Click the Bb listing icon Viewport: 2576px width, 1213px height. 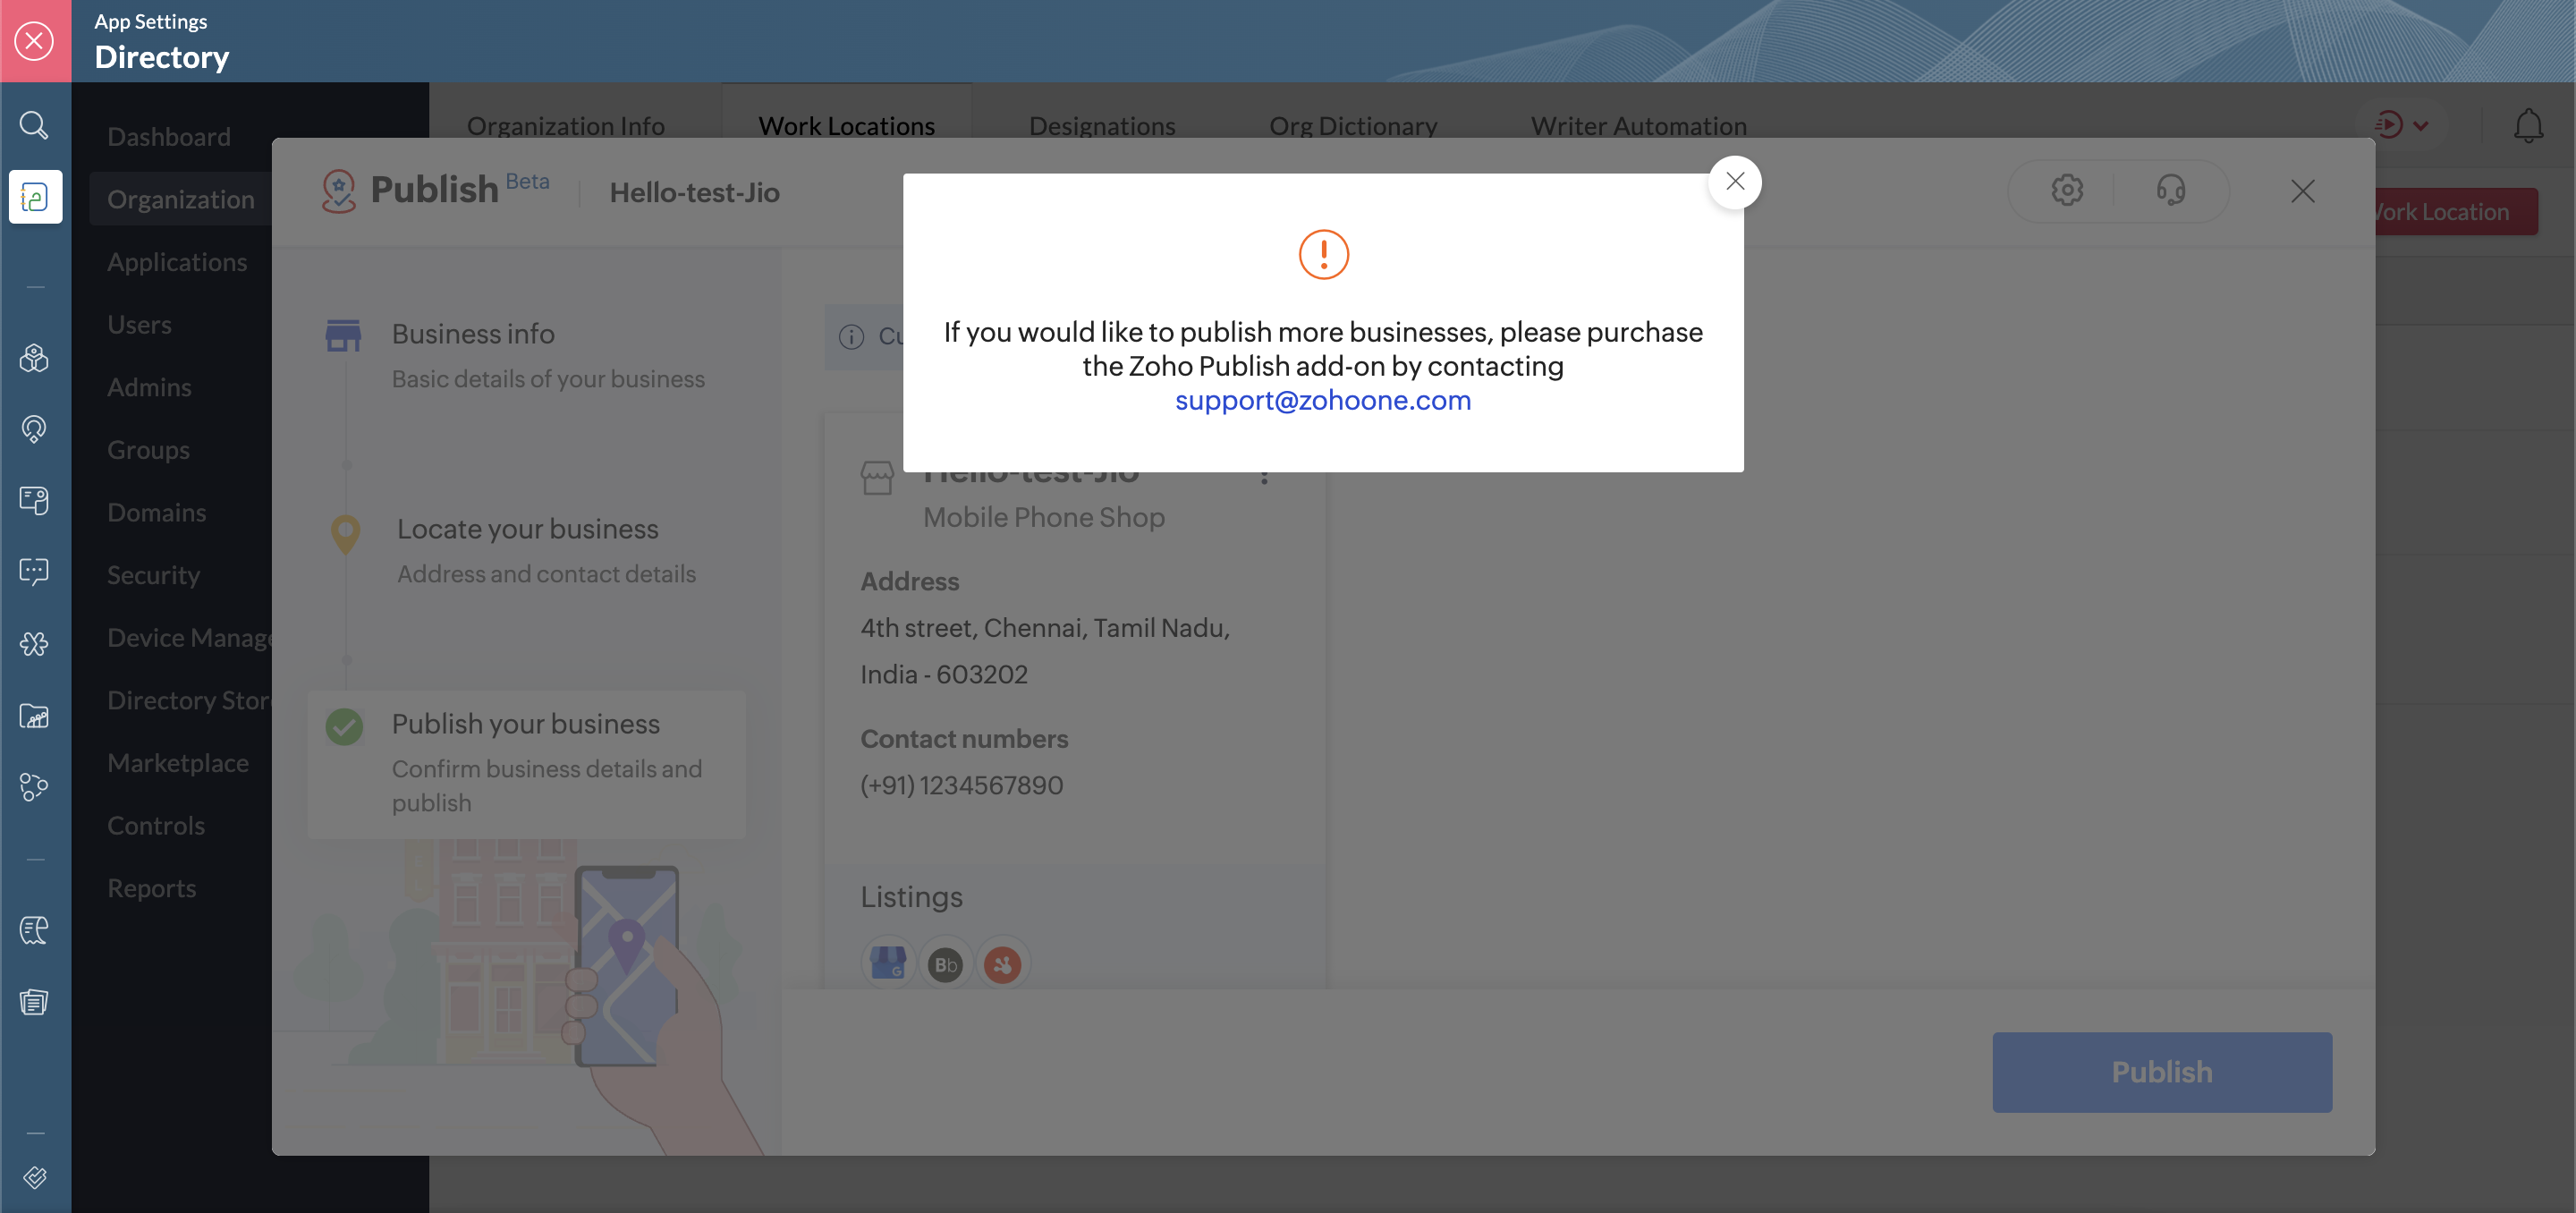[945, 964]
